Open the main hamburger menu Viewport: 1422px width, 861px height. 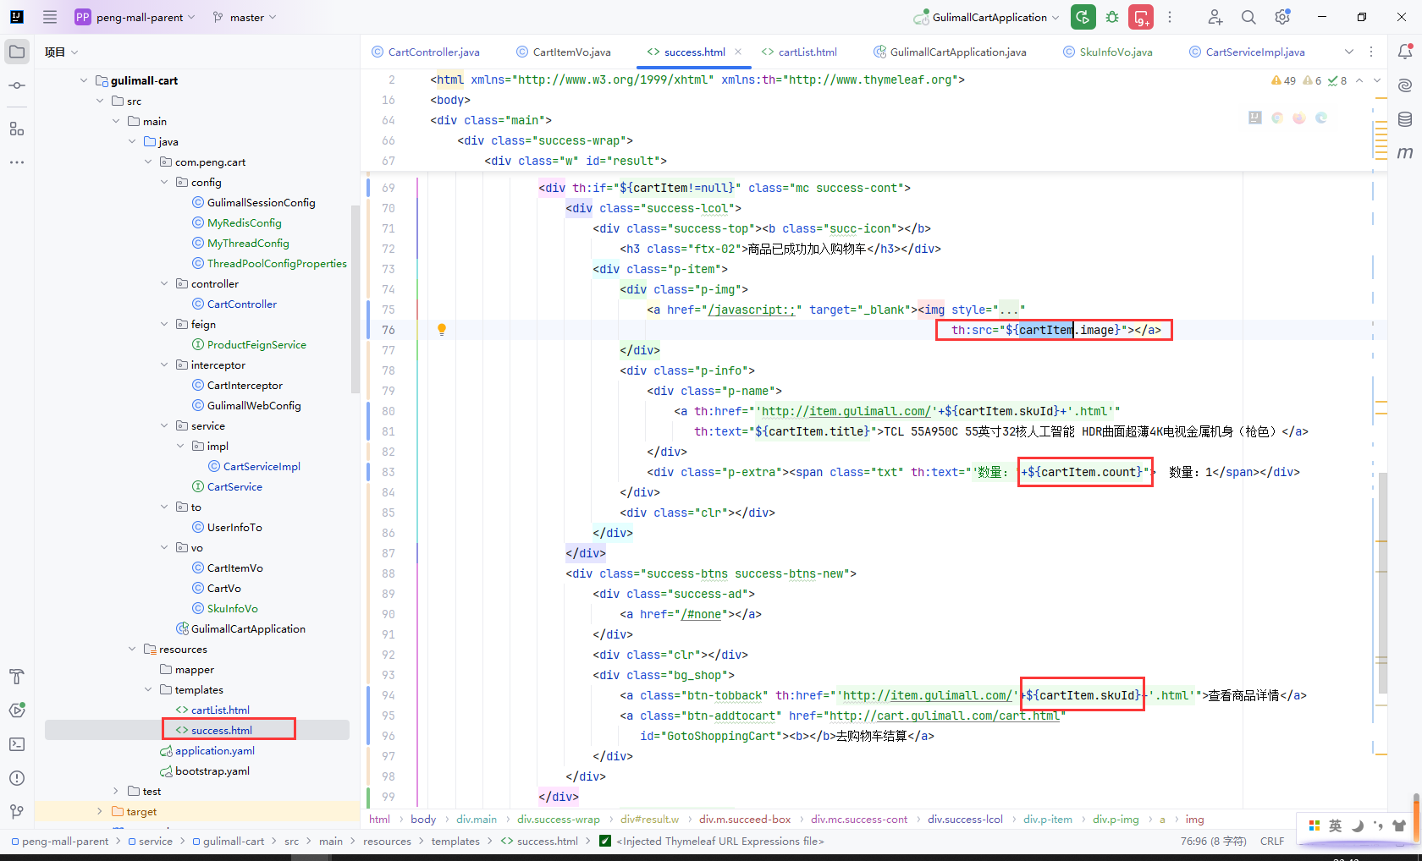point(50,17)
